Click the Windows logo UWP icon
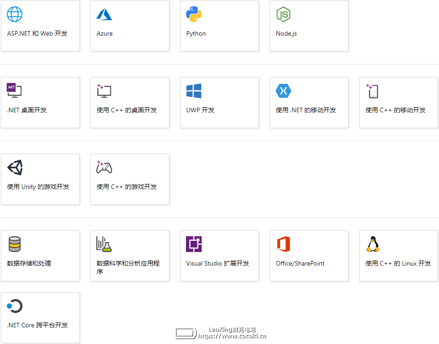The width and height of the screenshot is (439, 344). [194, 91]
